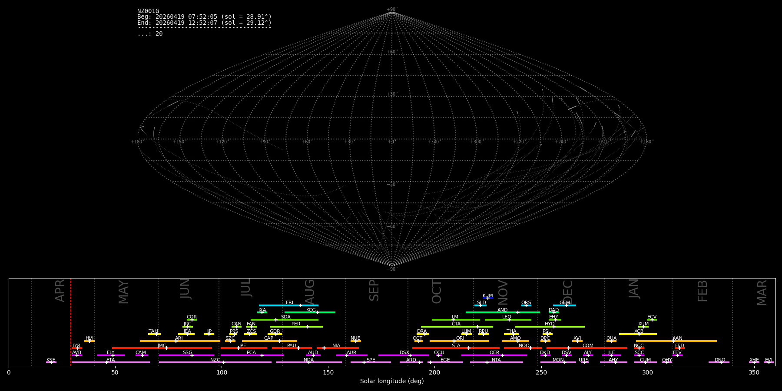Click the red dashed current solar longitude line
This screenshot has width=782, height=391.
71,321
